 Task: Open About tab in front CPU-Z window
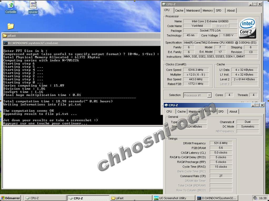[x=233, y=112]
